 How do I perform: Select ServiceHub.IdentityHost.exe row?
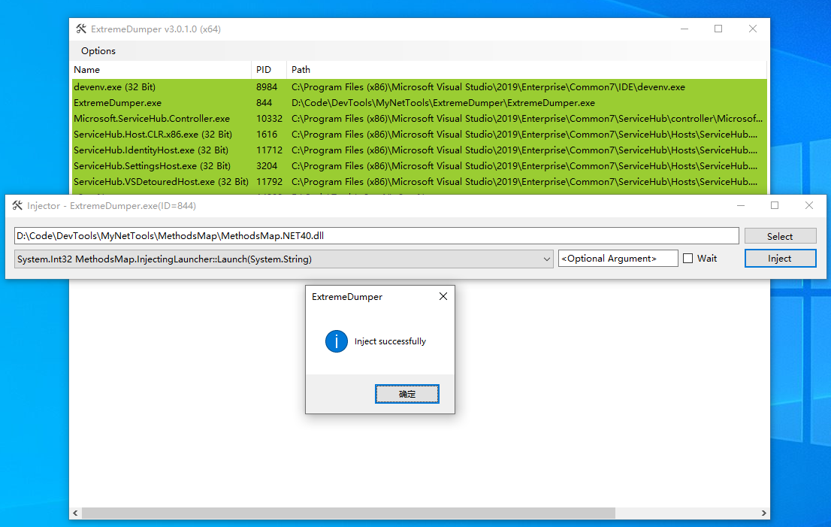[419, 150]
